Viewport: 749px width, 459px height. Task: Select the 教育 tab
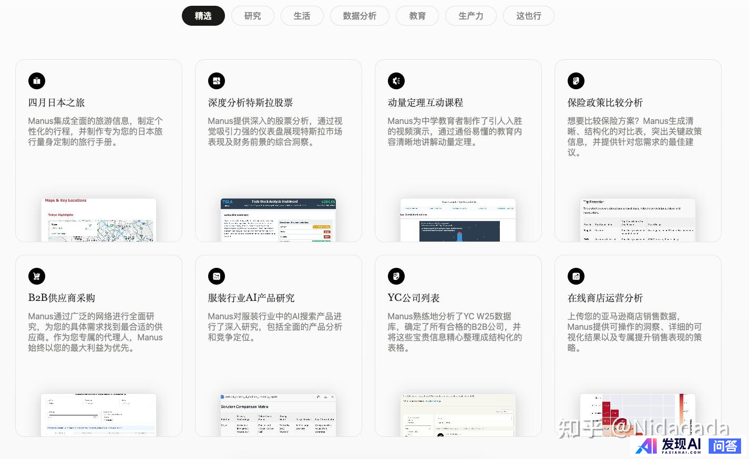[x=417, y=16]
